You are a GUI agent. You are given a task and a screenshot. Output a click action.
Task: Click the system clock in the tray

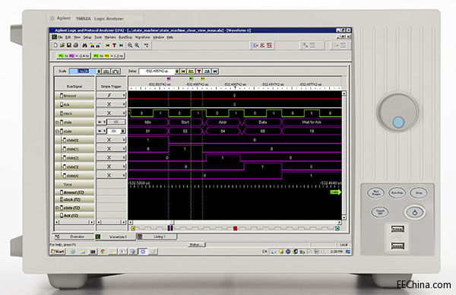[x=336, y=252]
